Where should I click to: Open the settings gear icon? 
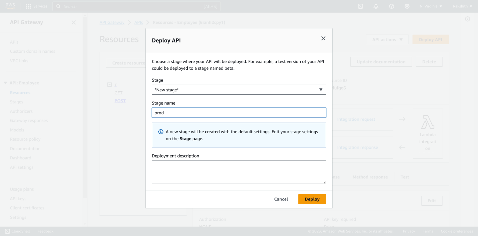(x=407, y=6)
